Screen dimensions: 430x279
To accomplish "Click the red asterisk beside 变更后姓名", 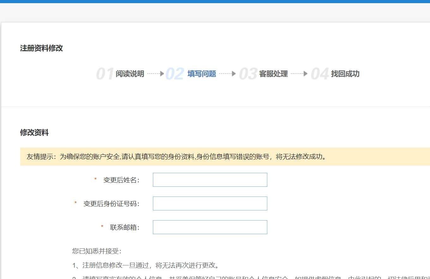I will [x=95, y=179].
